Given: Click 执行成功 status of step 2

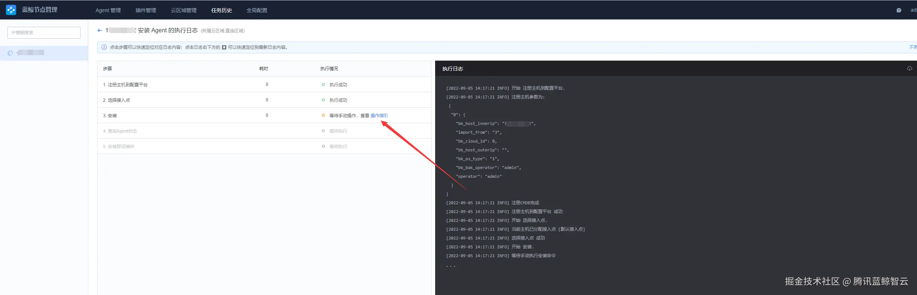Looking at the screenshot, I should (338, 100).
